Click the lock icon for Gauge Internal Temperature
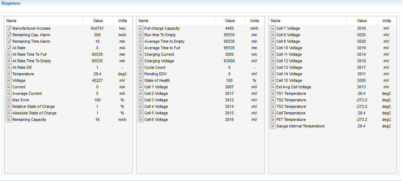Image resolution: width=403 pixels, height=181 pixels. (273, 126)
